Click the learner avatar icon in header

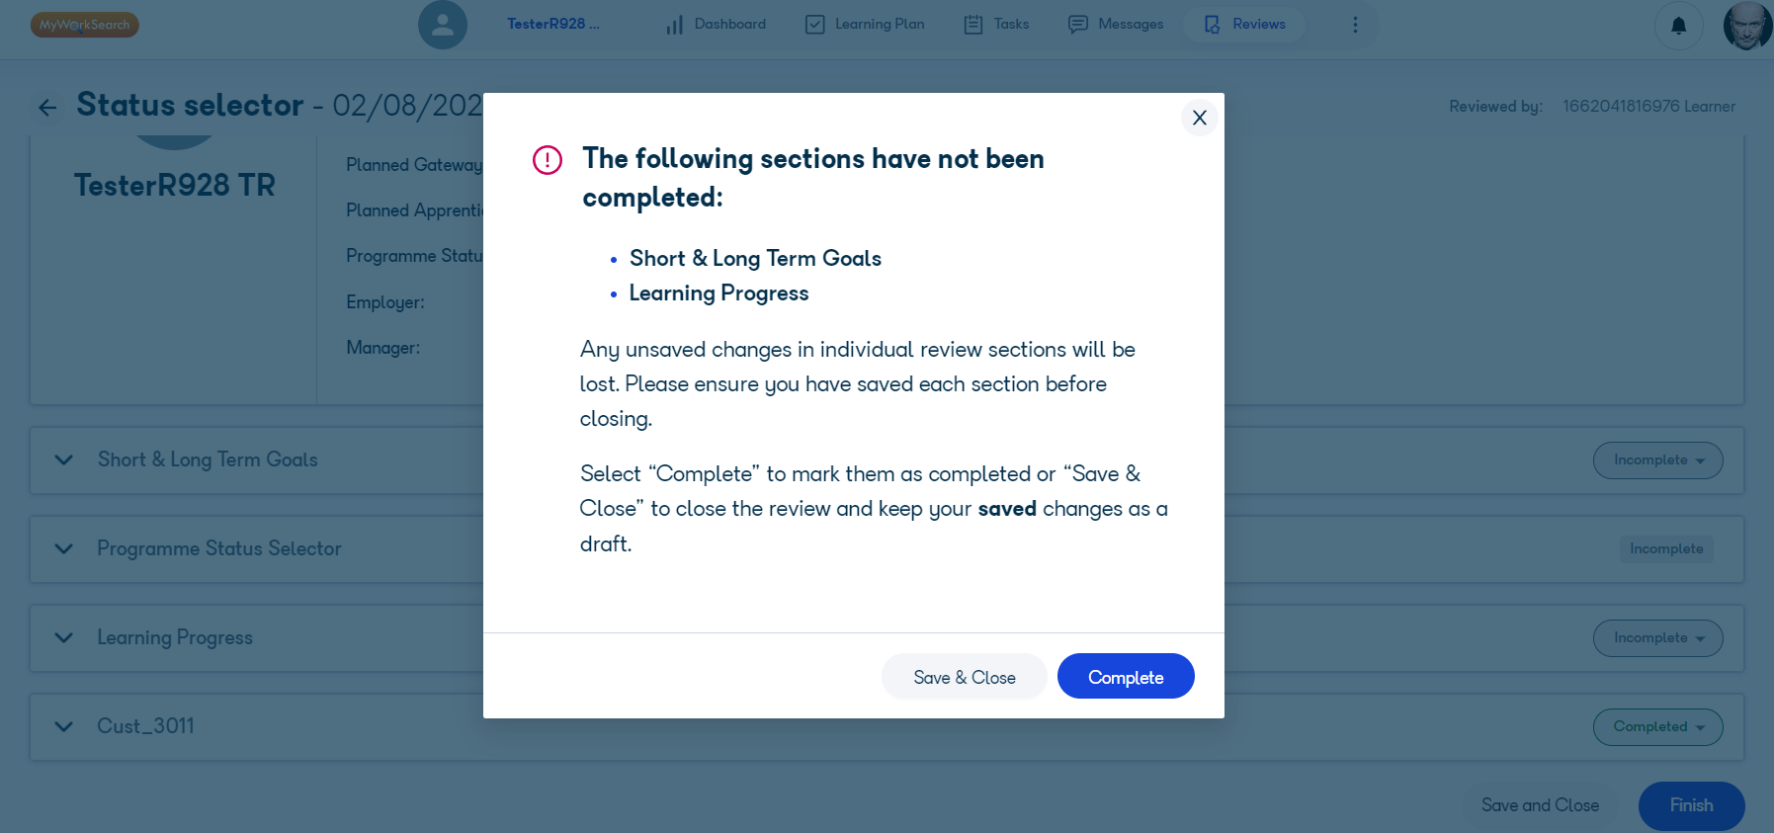click(x=443, y=25)
